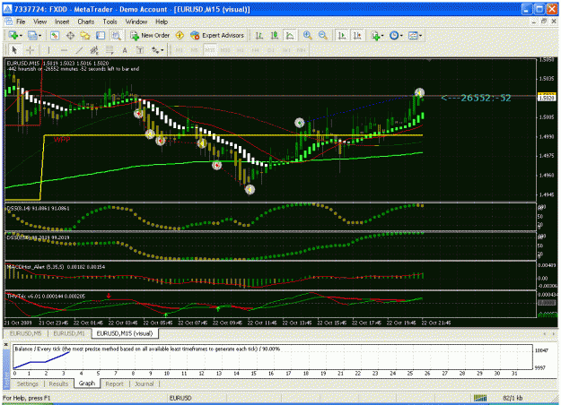Expand the Arrows tool dropdown arrow
The height and width of the screenshot is (405, 561).
coord(162,50)
